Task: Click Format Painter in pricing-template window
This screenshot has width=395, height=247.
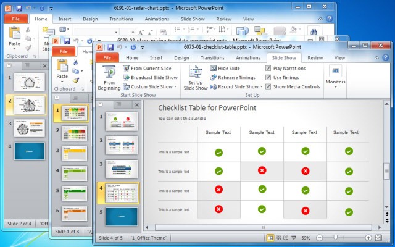Action: pyautogui.click(x=75, y=80)
